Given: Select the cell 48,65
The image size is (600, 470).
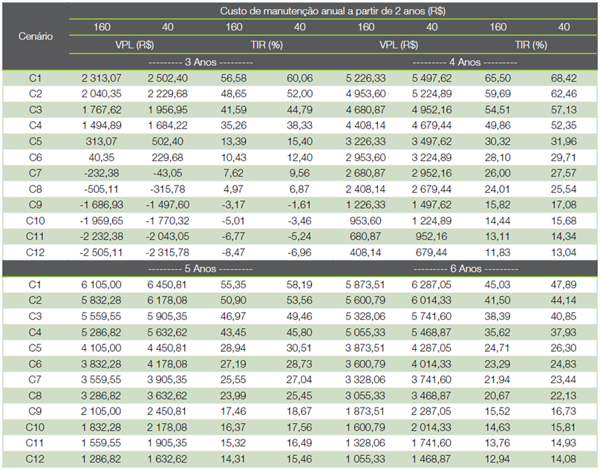Looking at the screenshot, I should point(233,94).
